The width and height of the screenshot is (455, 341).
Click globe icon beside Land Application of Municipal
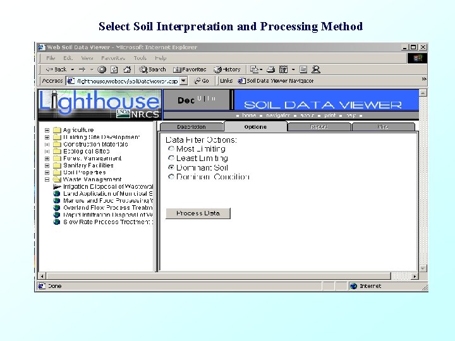coord(57,193)
